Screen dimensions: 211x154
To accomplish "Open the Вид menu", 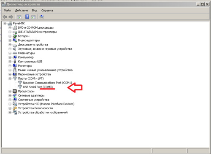I will 35,11.
